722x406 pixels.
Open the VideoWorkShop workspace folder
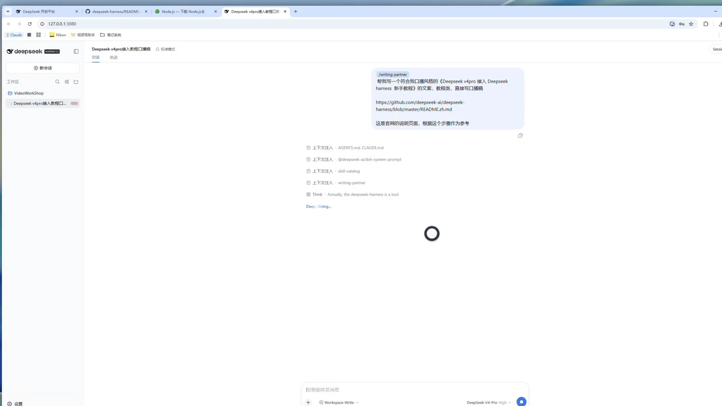tap(43, 93)
